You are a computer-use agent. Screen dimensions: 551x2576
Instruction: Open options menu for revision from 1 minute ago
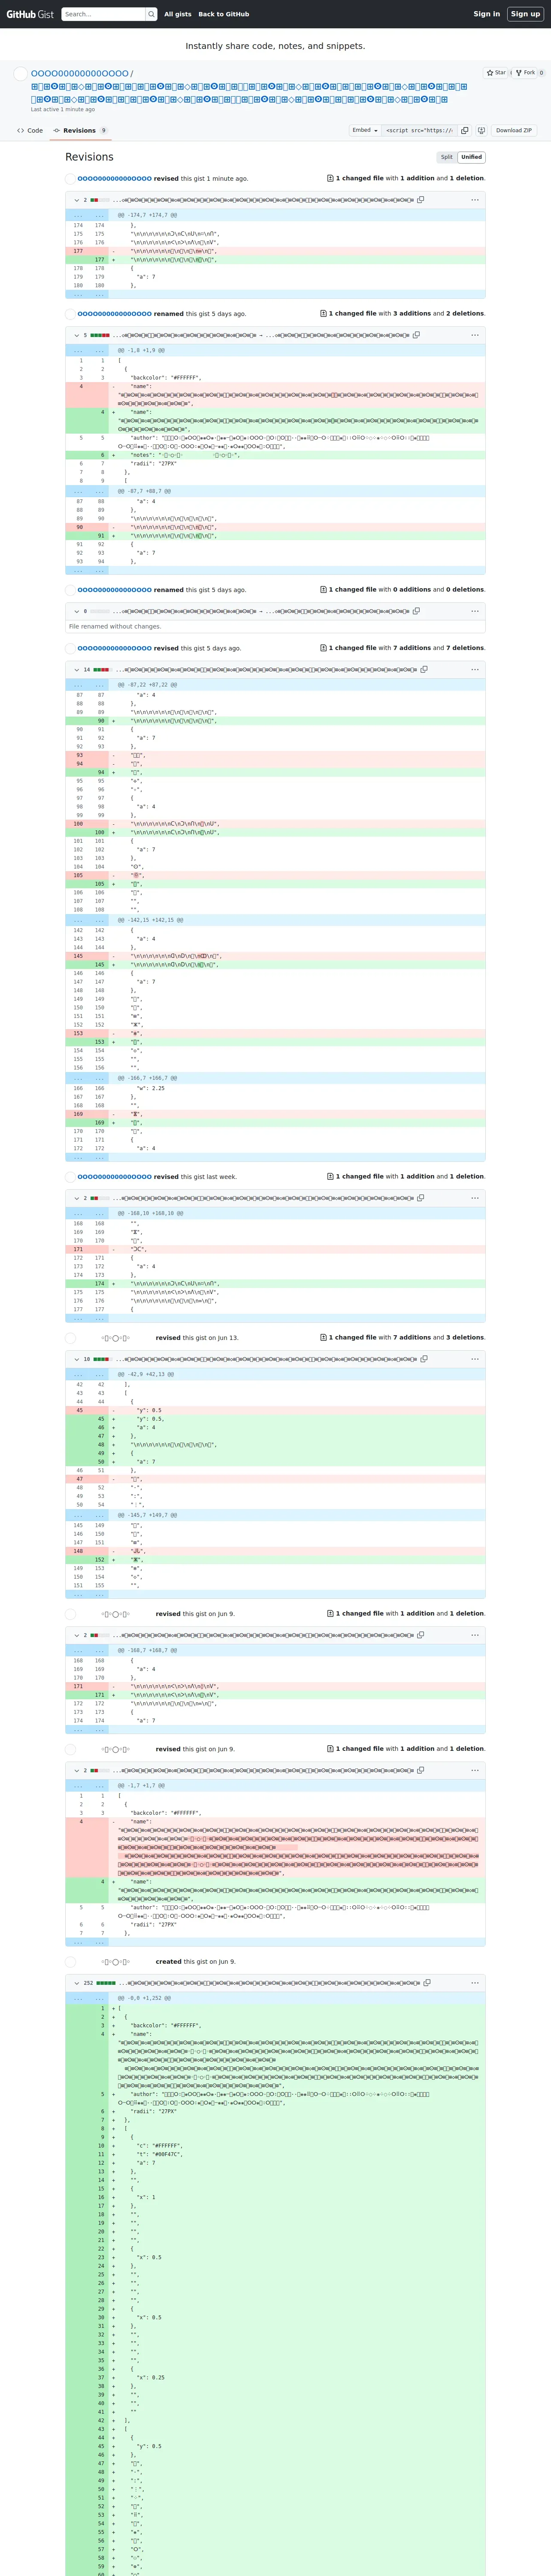point(475,199)
